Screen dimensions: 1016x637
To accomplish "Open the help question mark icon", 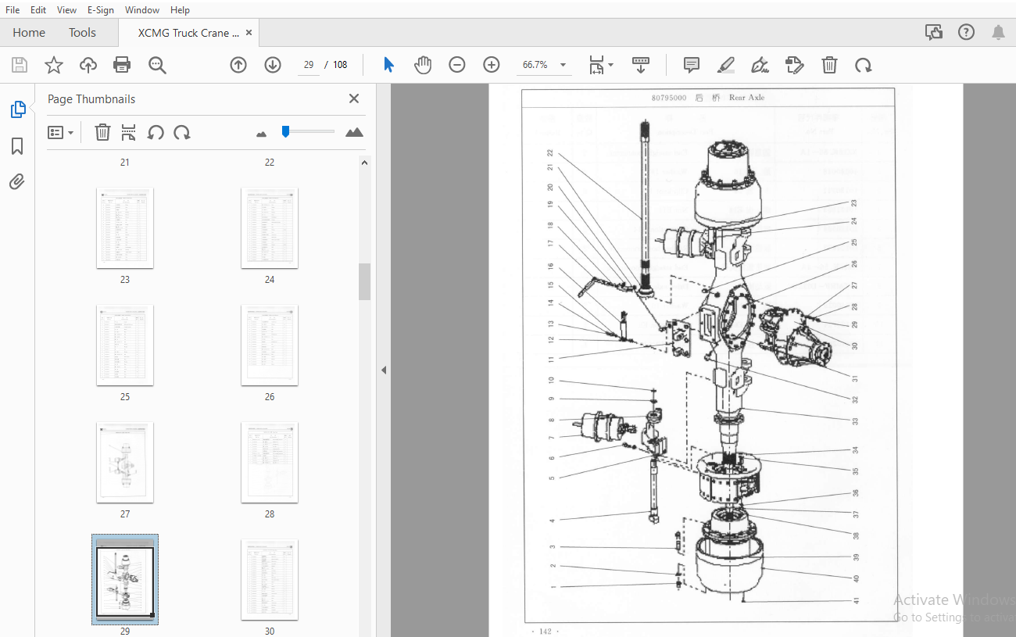I will tap(966, 32).
